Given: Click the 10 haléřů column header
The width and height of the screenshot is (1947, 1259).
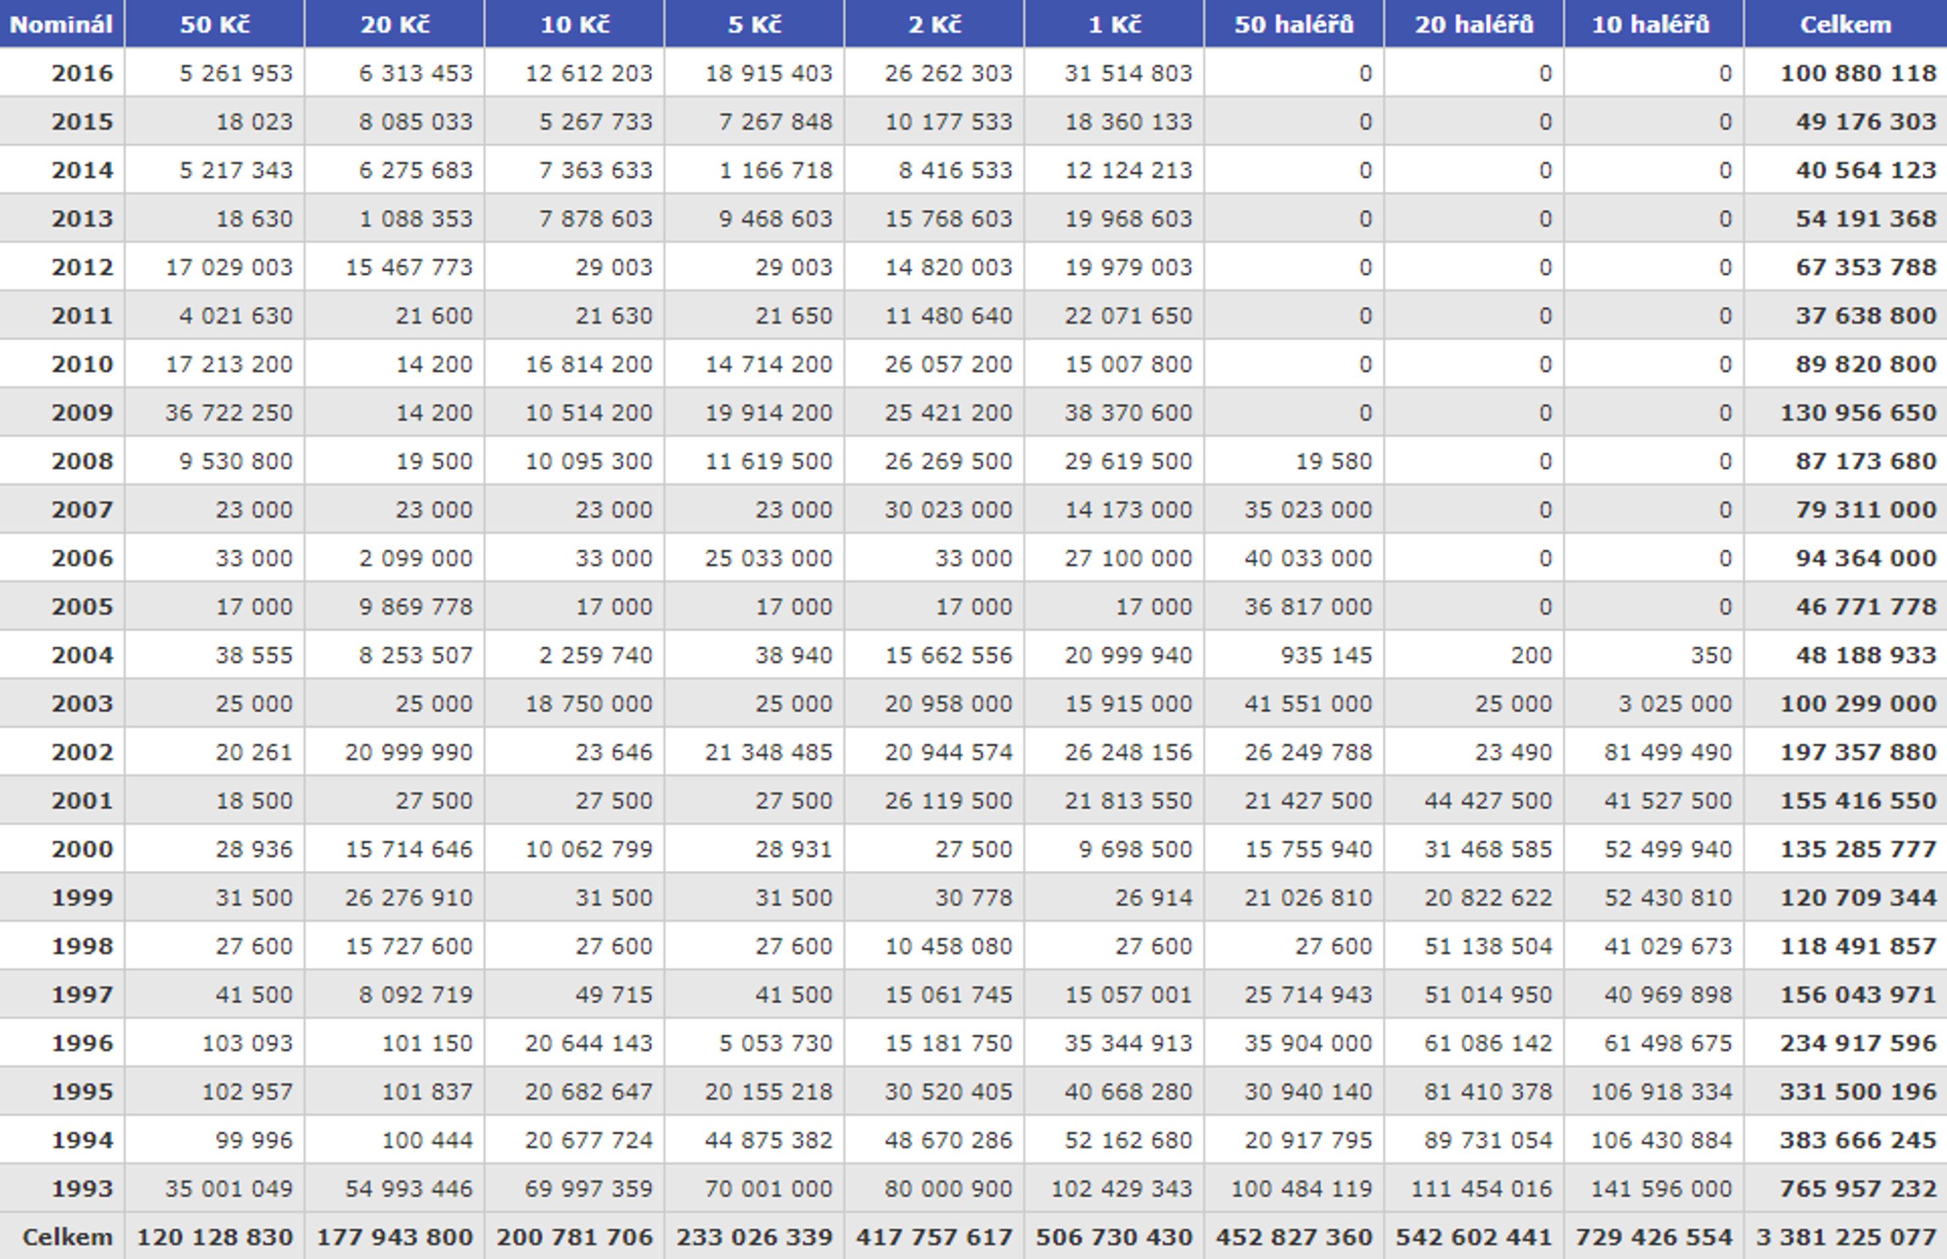Looking at the screenshot, I should pyautogui.click(x=1653, y=24).
